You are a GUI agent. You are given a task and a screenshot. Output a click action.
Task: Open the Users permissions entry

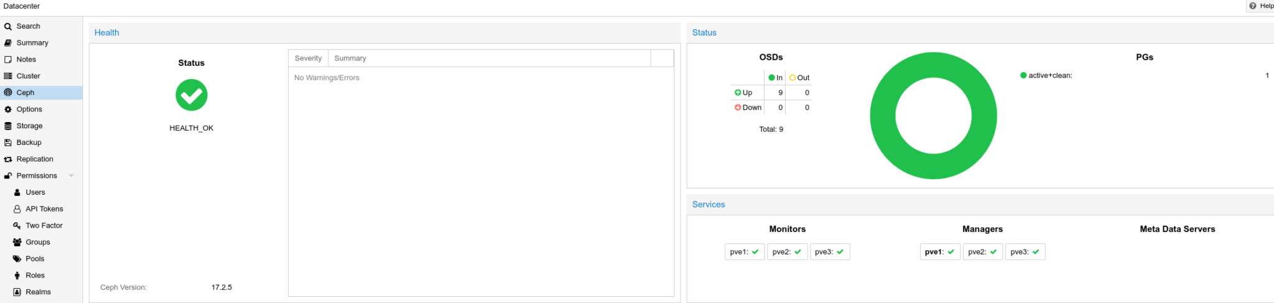pos(35,192)
